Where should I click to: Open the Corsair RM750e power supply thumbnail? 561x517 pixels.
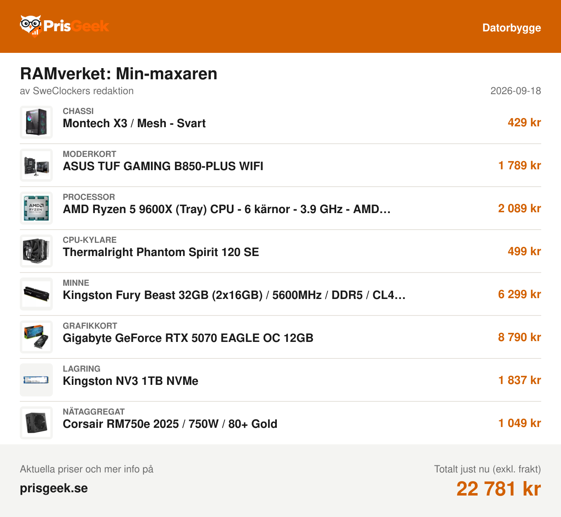(x=36, y=423)
